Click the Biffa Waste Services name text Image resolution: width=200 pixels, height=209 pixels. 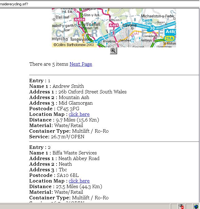coord(75,153)
